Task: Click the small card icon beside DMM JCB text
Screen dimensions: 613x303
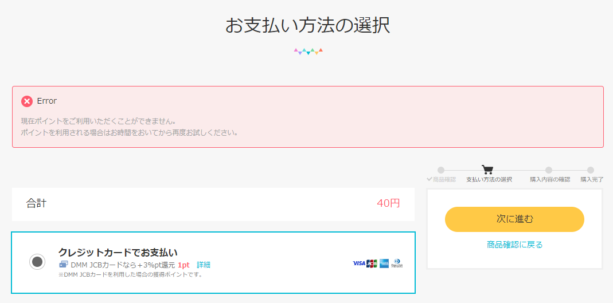Action: pyautogui.click(x=64, y=265)
